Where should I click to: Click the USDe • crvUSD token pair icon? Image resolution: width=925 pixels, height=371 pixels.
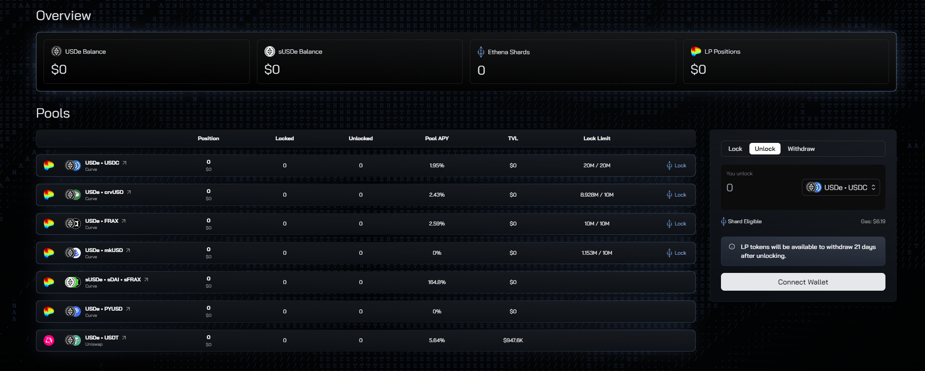pos(73,195)
